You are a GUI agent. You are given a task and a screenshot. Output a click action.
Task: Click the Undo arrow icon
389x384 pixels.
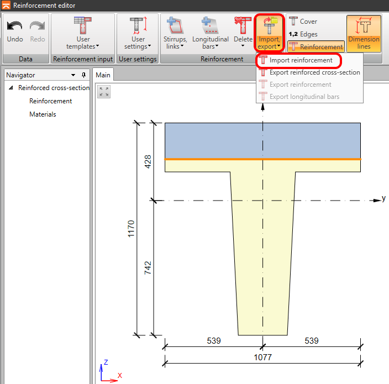(14, 27)
